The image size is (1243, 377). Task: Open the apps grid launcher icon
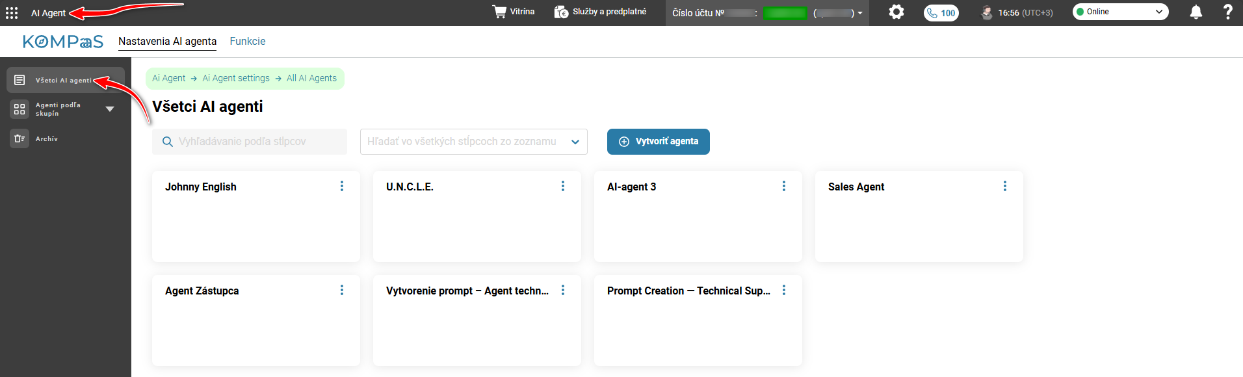point(12,13)
